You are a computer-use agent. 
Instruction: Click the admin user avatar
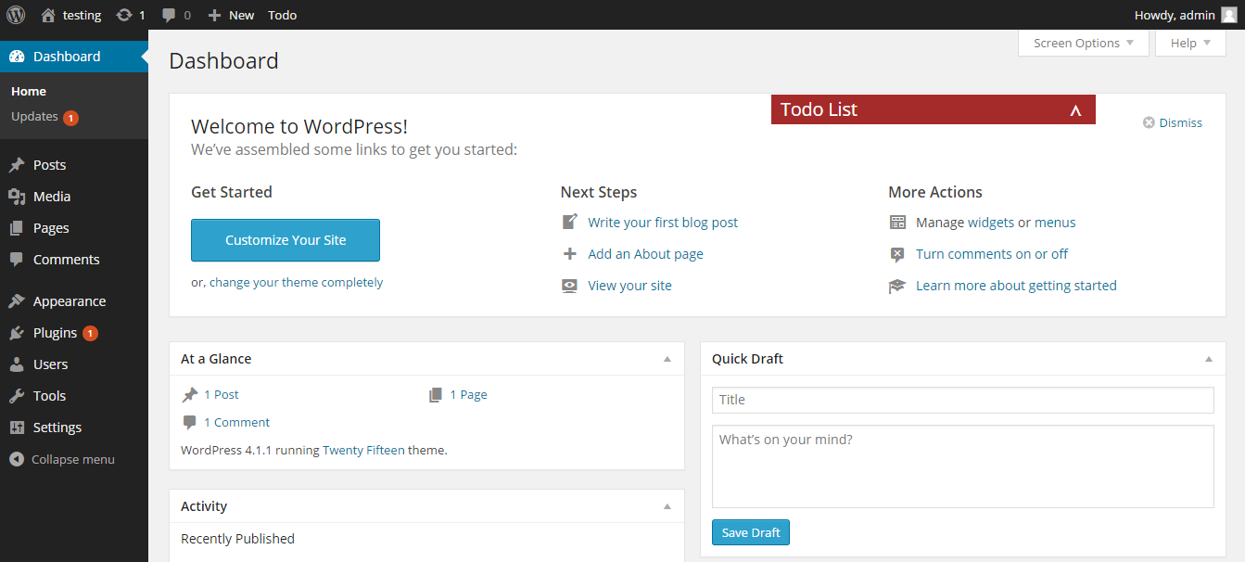(x=1228, y=15)
